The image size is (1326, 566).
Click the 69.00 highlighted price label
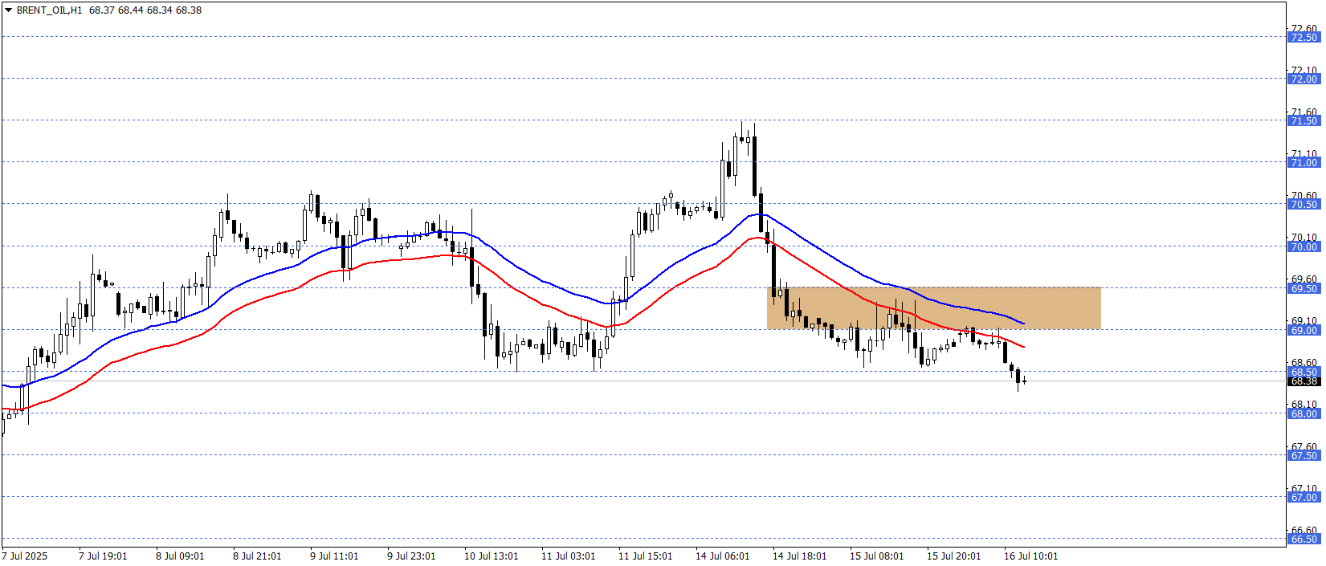[x=1304, y=330]
